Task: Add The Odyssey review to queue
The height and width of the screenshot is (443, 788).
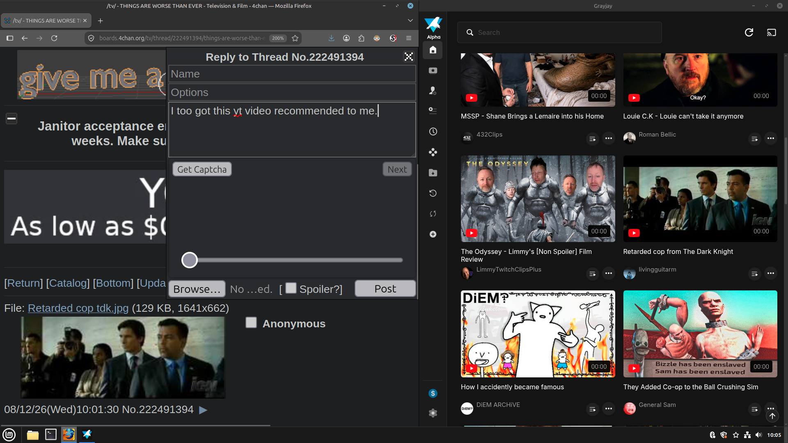Action: (x=592, y=274)
